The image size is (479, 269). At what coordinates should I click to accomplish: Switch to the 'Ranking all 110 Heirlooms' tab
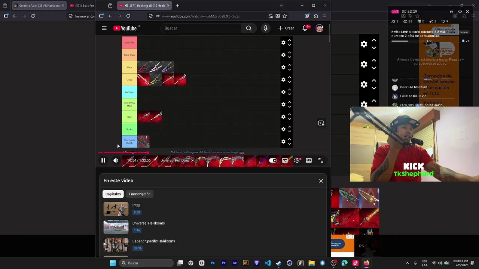click(144, 6)
